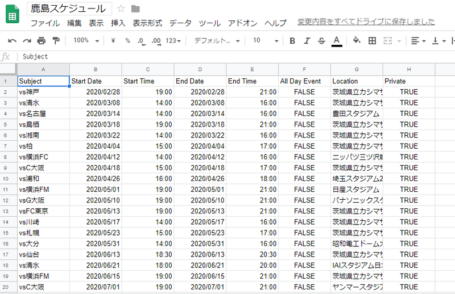Format as percent
The image size is (455, 294).
(127, 41)
